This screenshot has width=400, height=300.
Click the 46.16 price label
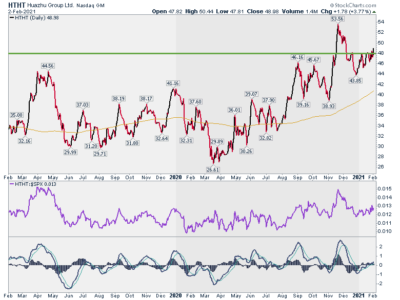(x=297, y=57)
